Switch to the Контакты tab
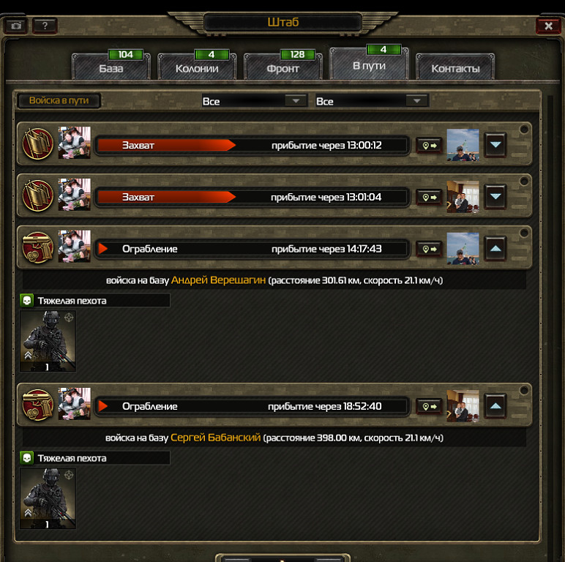 pos(455,67)
